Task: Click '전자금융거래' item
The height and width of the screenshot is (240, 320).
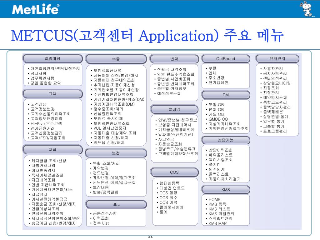Action: [x=42, y=128]
